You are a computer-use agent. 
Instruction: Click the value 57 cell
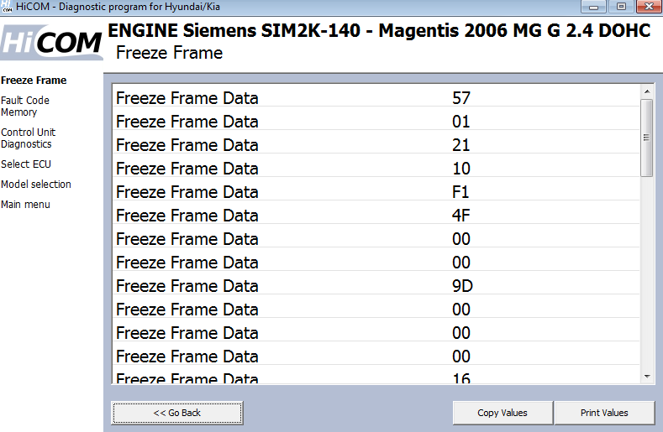(460, 98)
